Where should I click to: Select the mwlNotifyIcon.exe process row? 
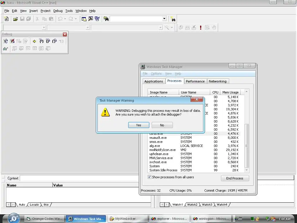[x=194, y=150]
